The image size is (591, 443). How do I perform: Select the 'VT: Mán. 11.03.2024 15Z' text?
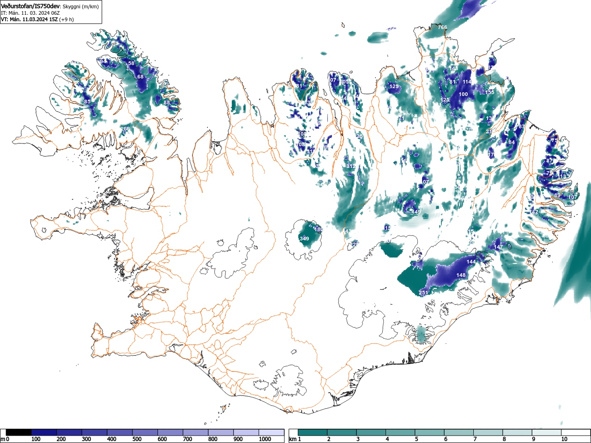coord(29,19)
